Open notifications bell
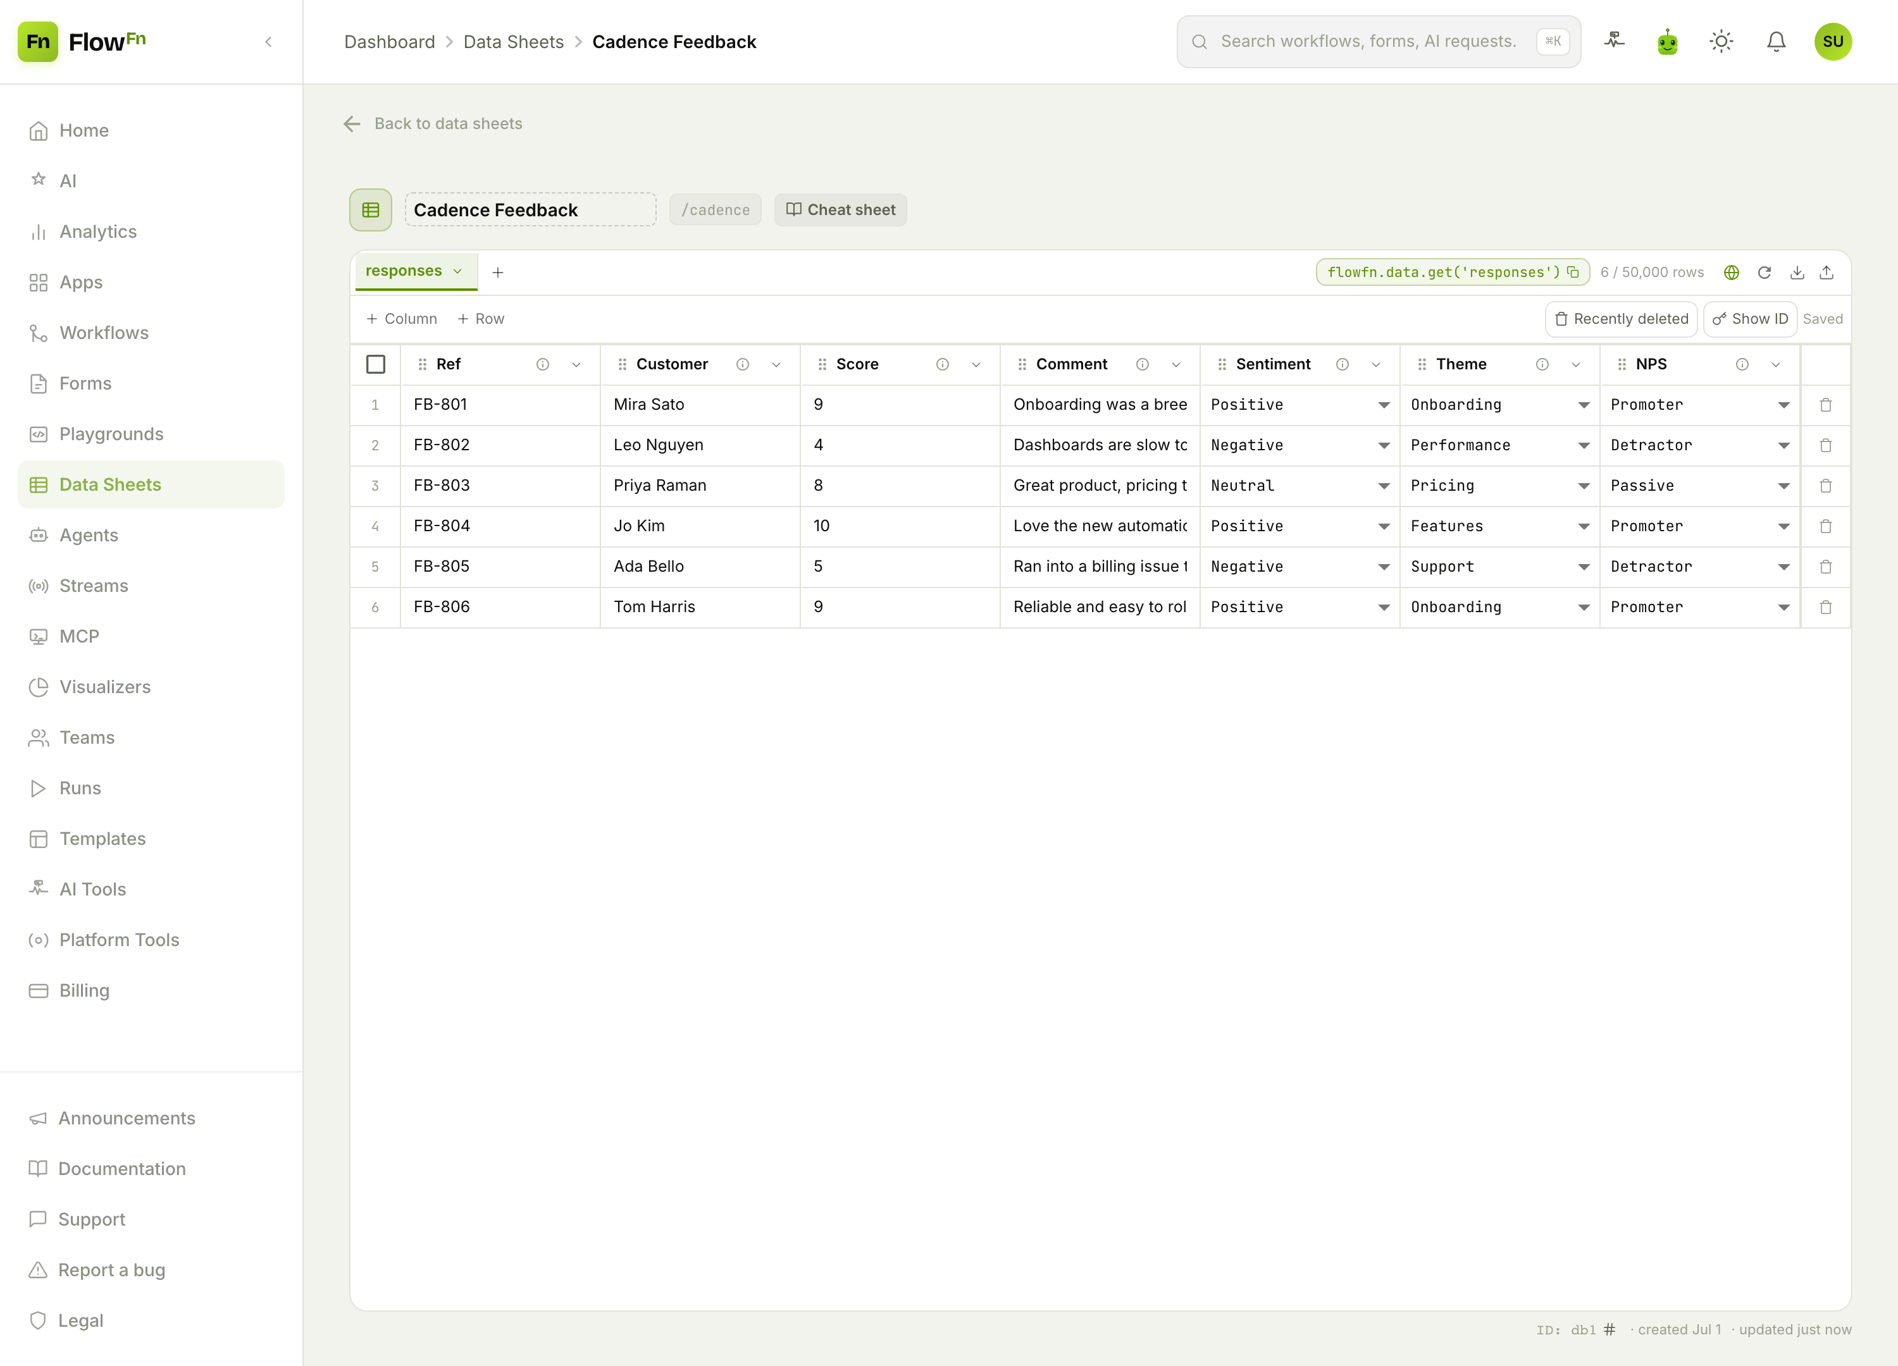The width and height of the screenshot is (1898, 1366). point(1776,41)
